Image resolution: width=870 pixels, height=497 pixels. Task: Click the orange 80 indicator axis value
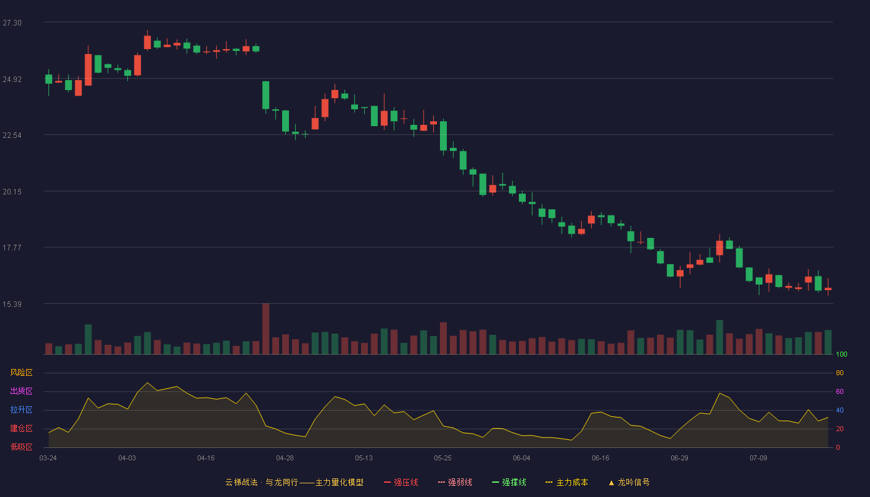[840, 373]
